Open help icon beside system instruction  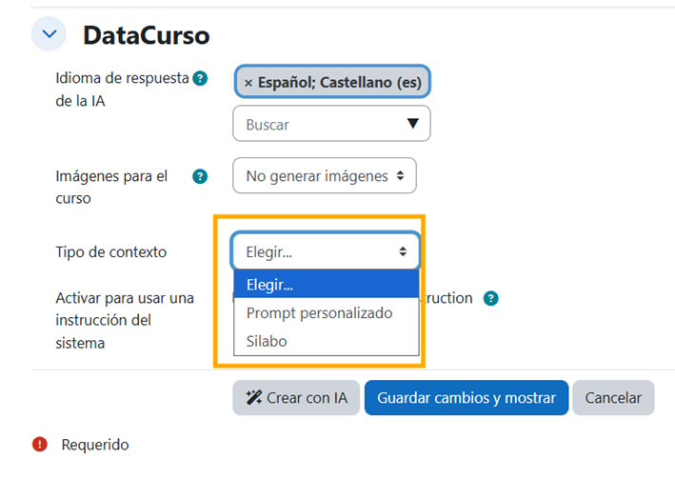490,298
